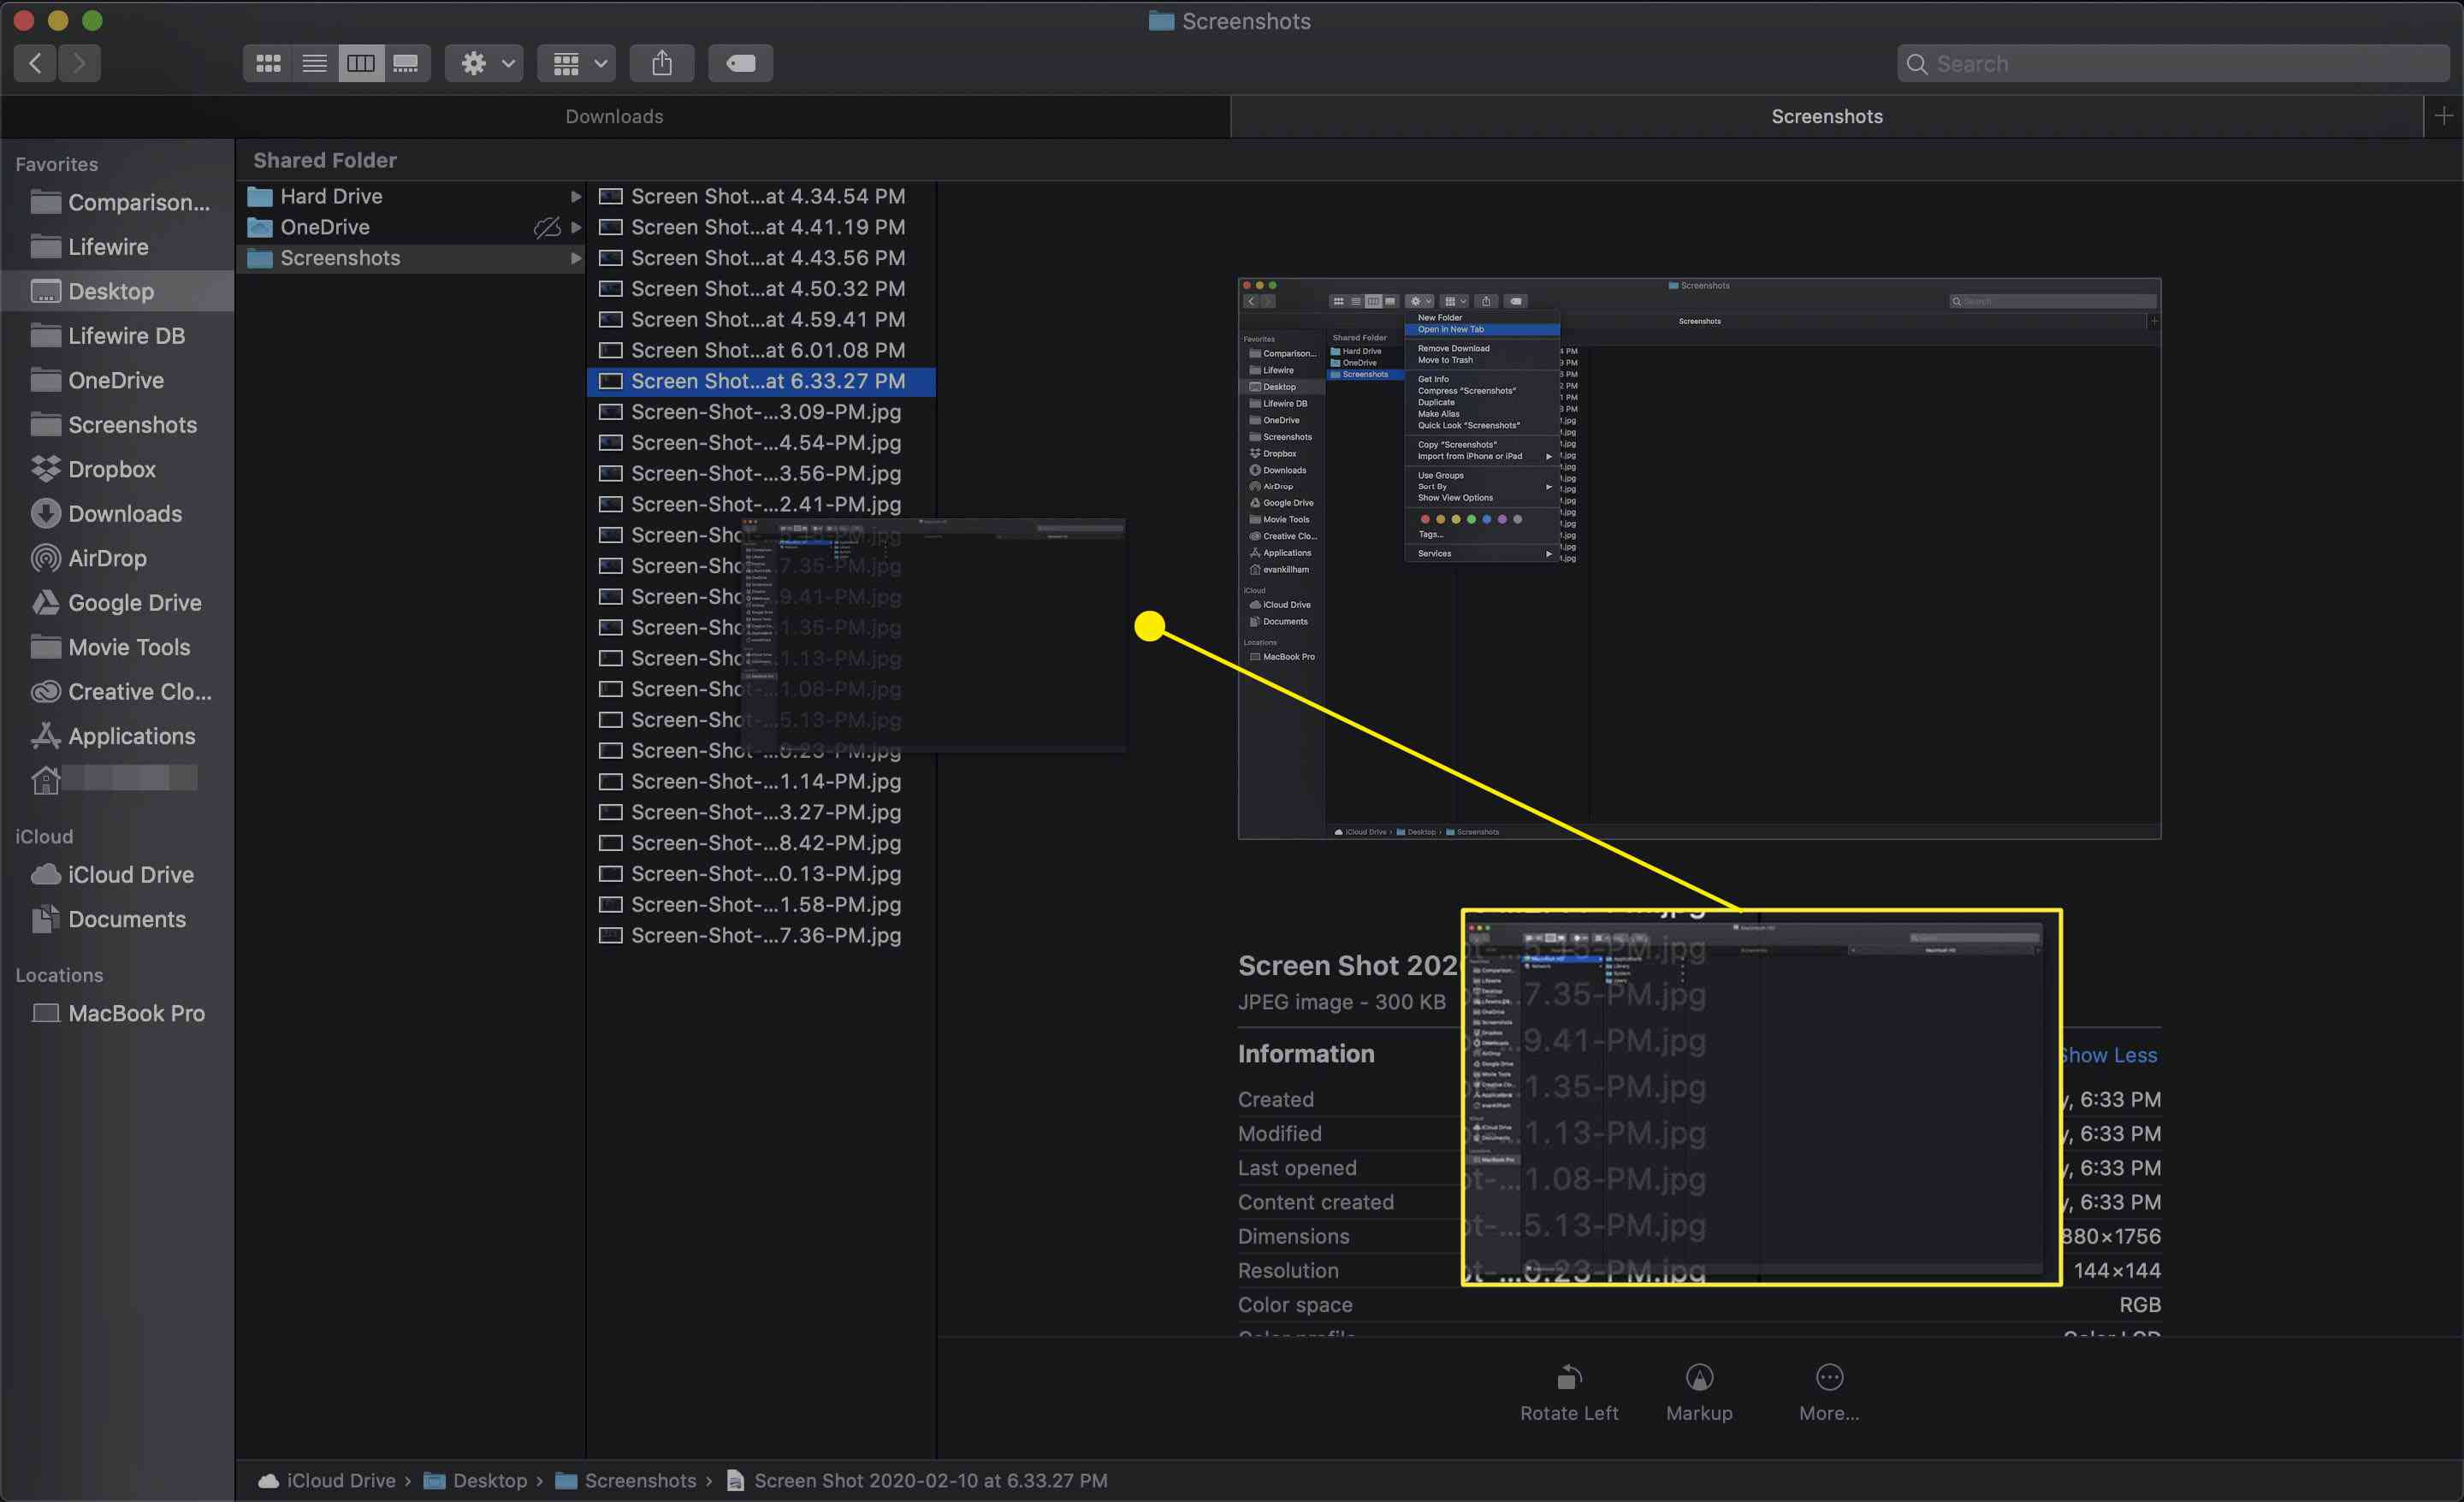This screenshot has width=2464, height=1502.
Task: Click the Share icon in toolbar
Action: pos(661,63)
